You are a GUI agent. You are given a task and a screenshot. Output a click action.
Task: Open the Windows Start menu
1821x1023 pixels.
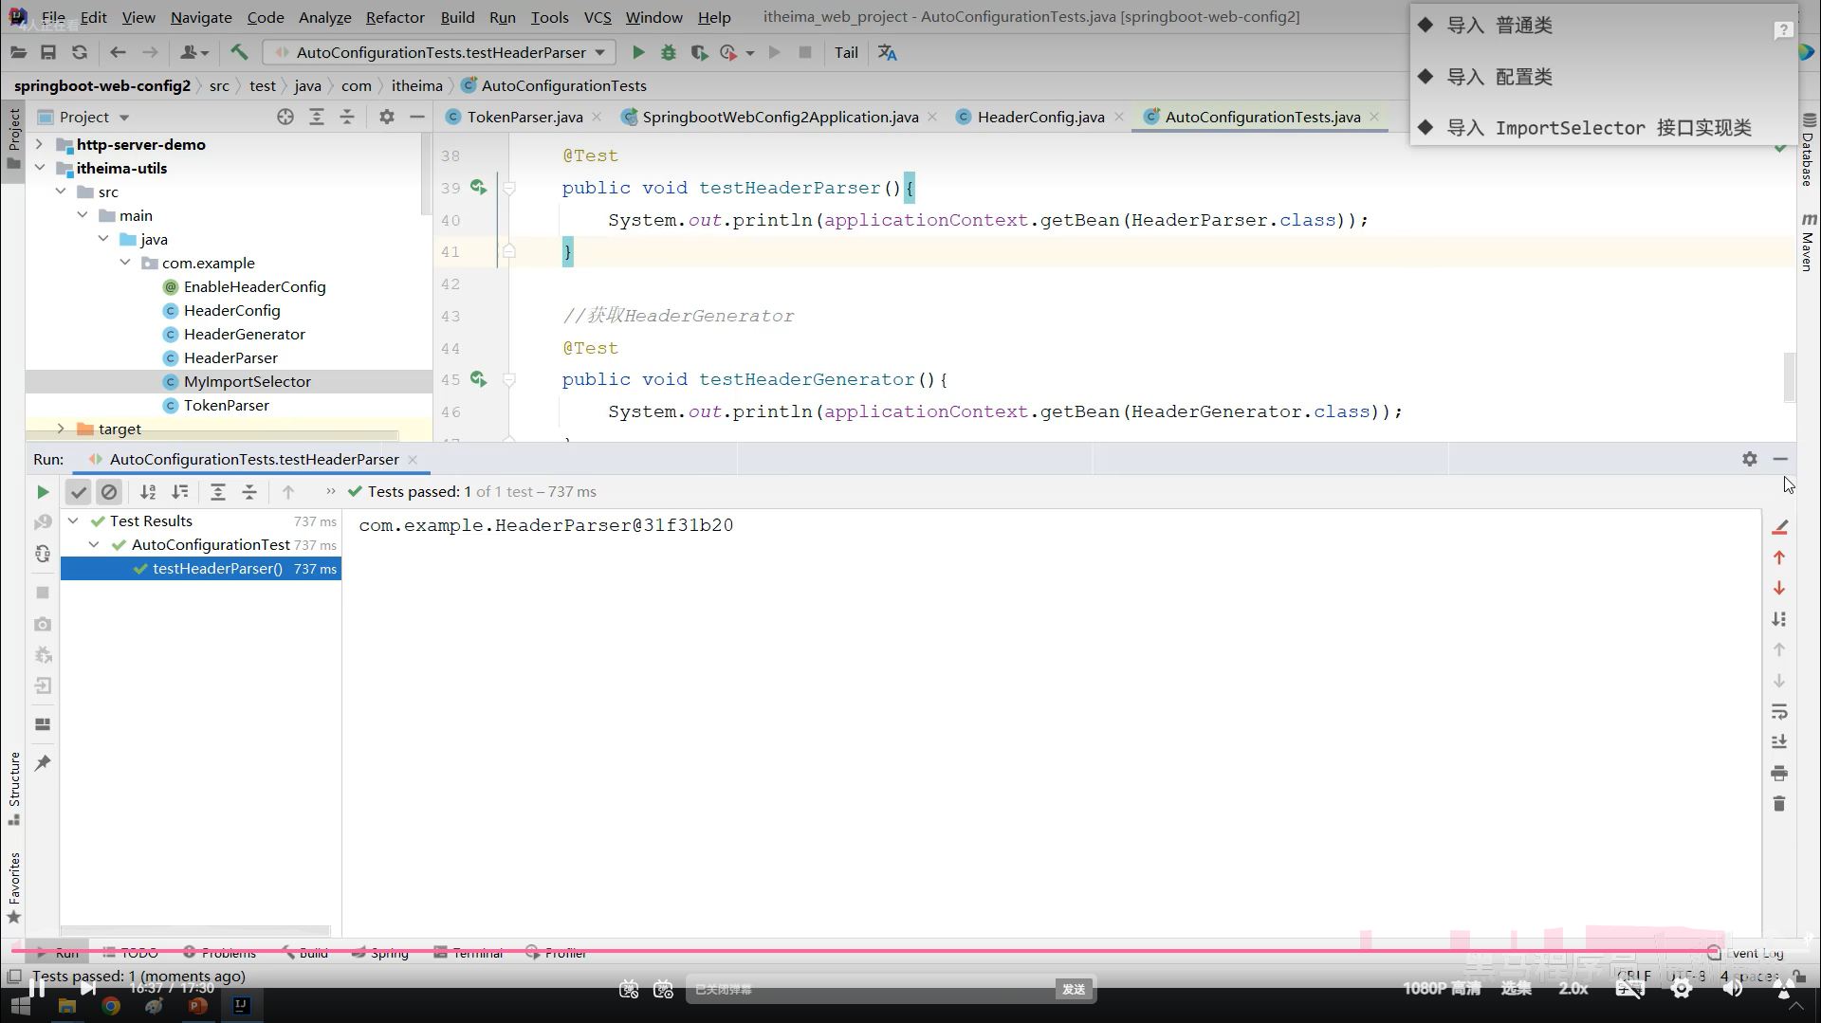pyautogui.click(x=21, y=1006)
